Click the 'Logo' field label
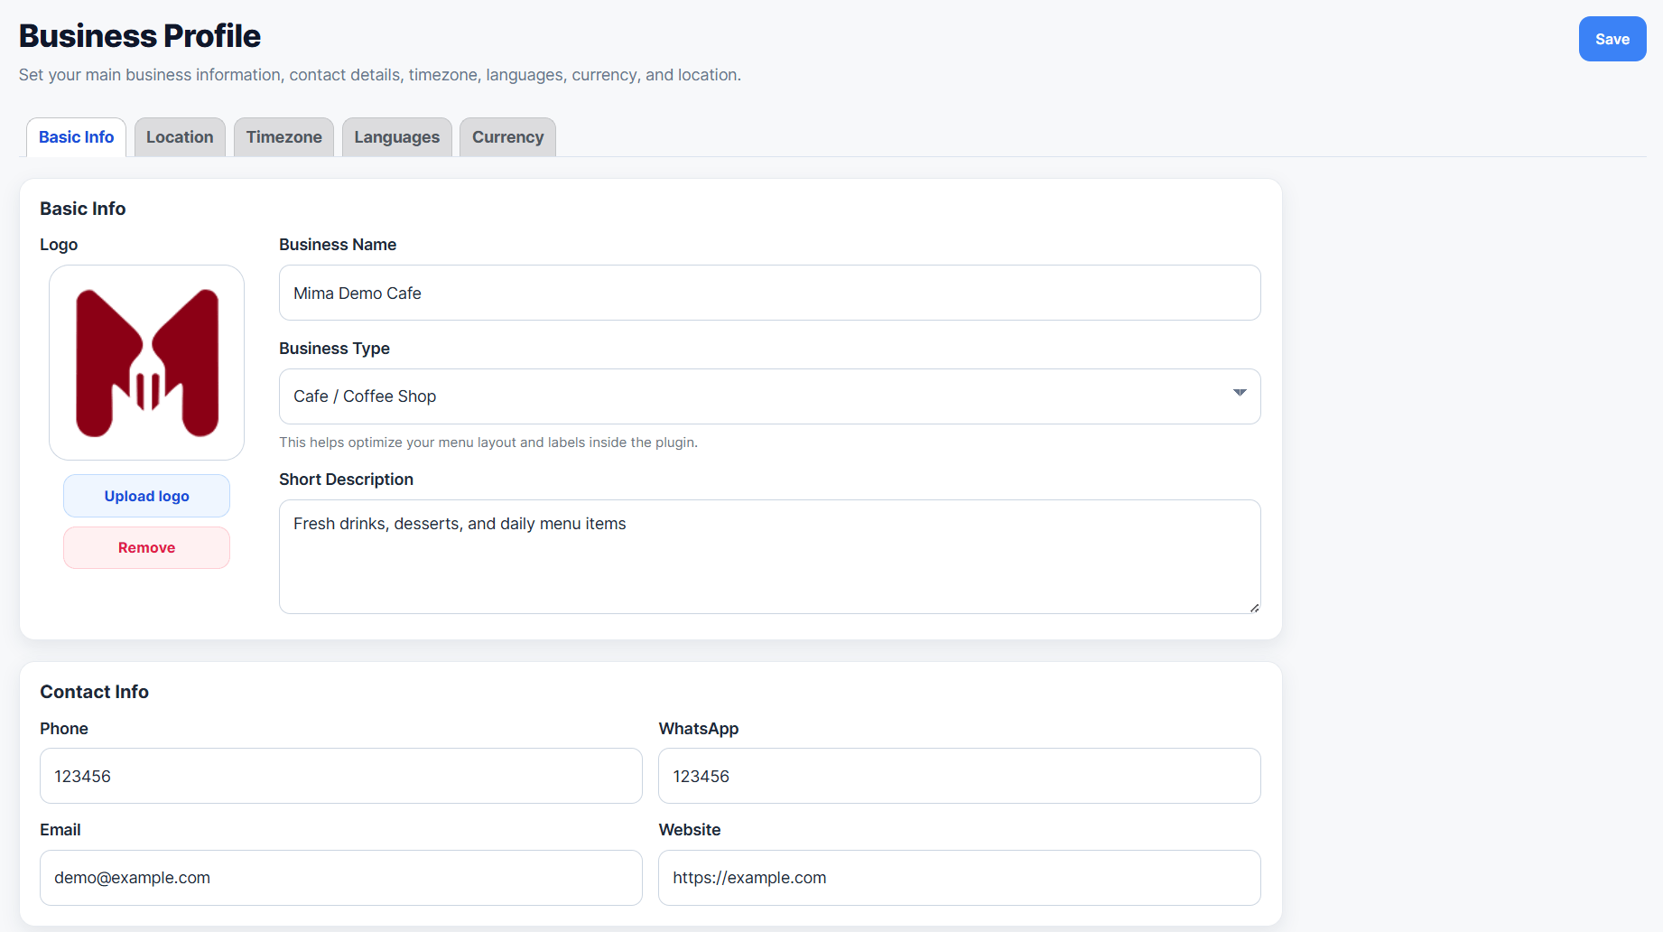Image resolution: width=1663 pixels, height=932 pixels. [x=59, y=245]
